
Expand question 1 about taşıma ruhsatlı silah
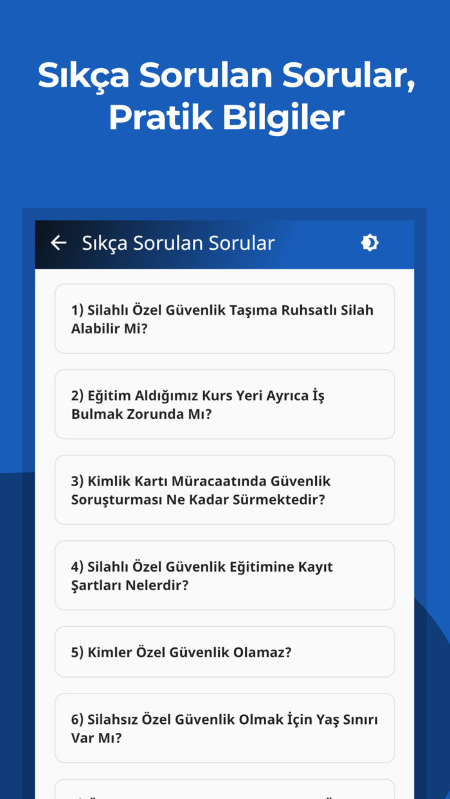point(225,319)
